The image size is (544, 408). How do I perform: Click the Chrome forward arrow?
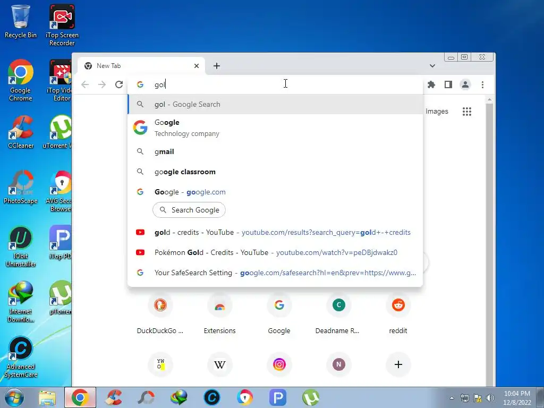(x=102, y=84)
